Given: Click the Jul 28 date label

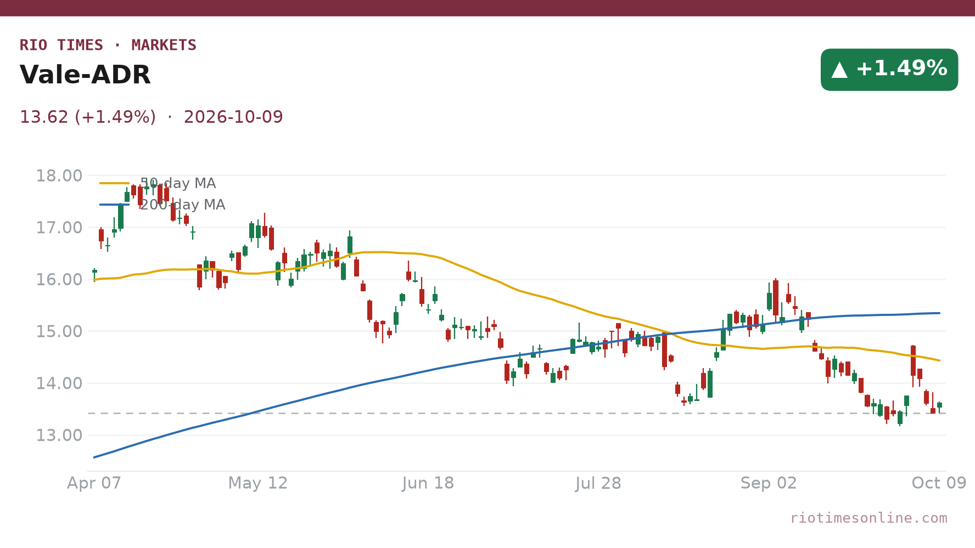Looking at the screenshot, I should click(598, 483).
